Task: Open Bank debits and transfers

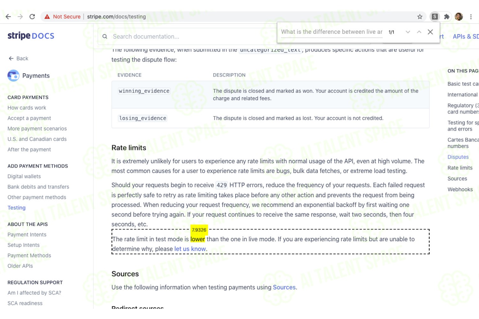Action: [x=38, y=187]
